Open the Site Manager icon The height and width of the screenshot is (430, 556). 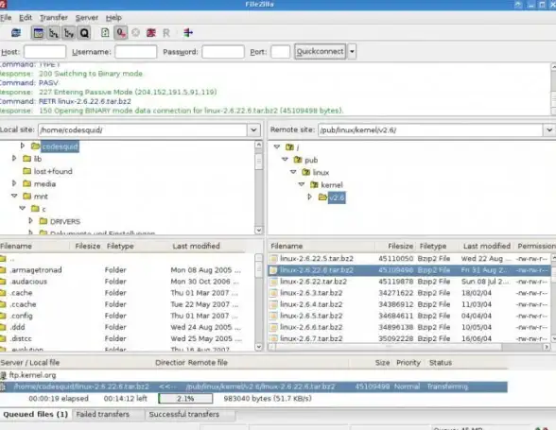pyautogui.click(x=16, y=33)
